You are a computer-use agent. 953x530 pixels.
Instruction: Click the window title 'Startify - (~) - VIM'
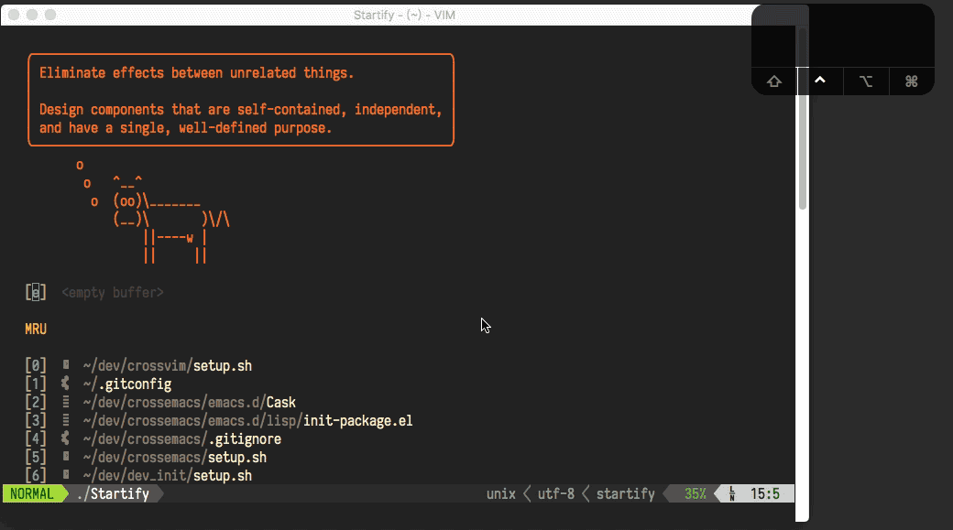click(x=404, y=15)
